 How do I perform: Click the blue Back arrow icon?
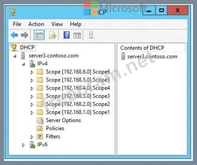pyautogui.click(x=14, y=35)
